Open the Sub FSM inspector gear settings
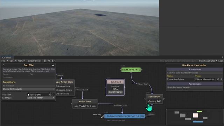 [53, 65]
